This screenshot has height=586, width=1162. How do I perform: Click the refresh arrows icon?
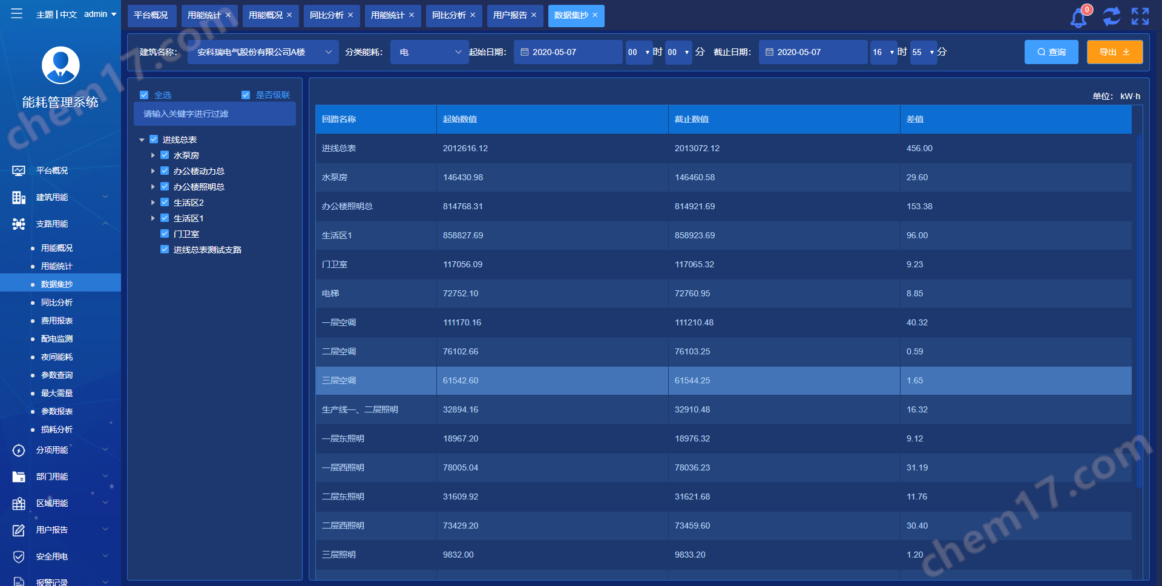pos(1111,16)
